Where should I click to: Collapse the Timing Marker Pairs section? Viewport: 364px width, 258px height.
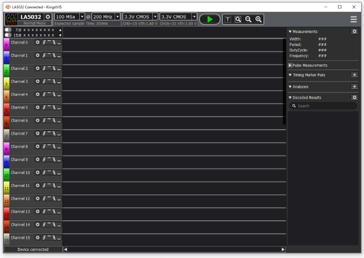click(290, 75)
